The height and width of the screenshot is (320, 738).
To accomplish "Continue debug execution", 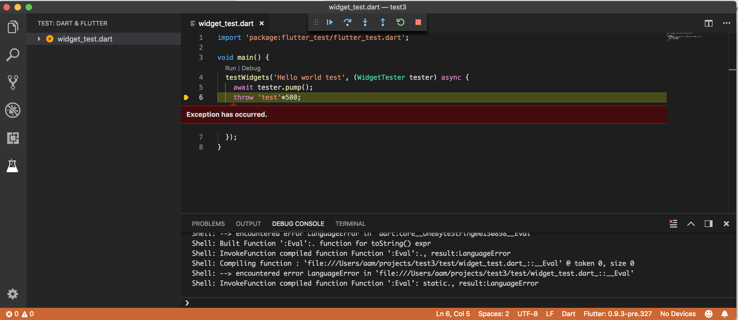I will tap(329, 22).
